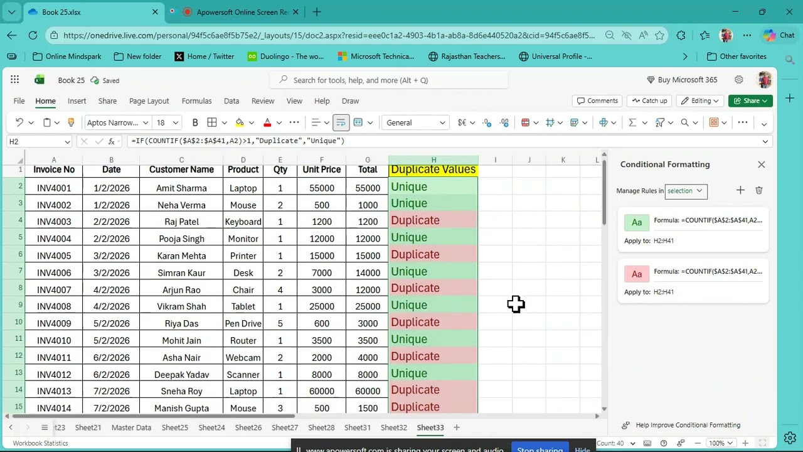This screenshot has height=452, width=803.
Task: Click the zoom in plus button
Action: click(x=745, y=443)
